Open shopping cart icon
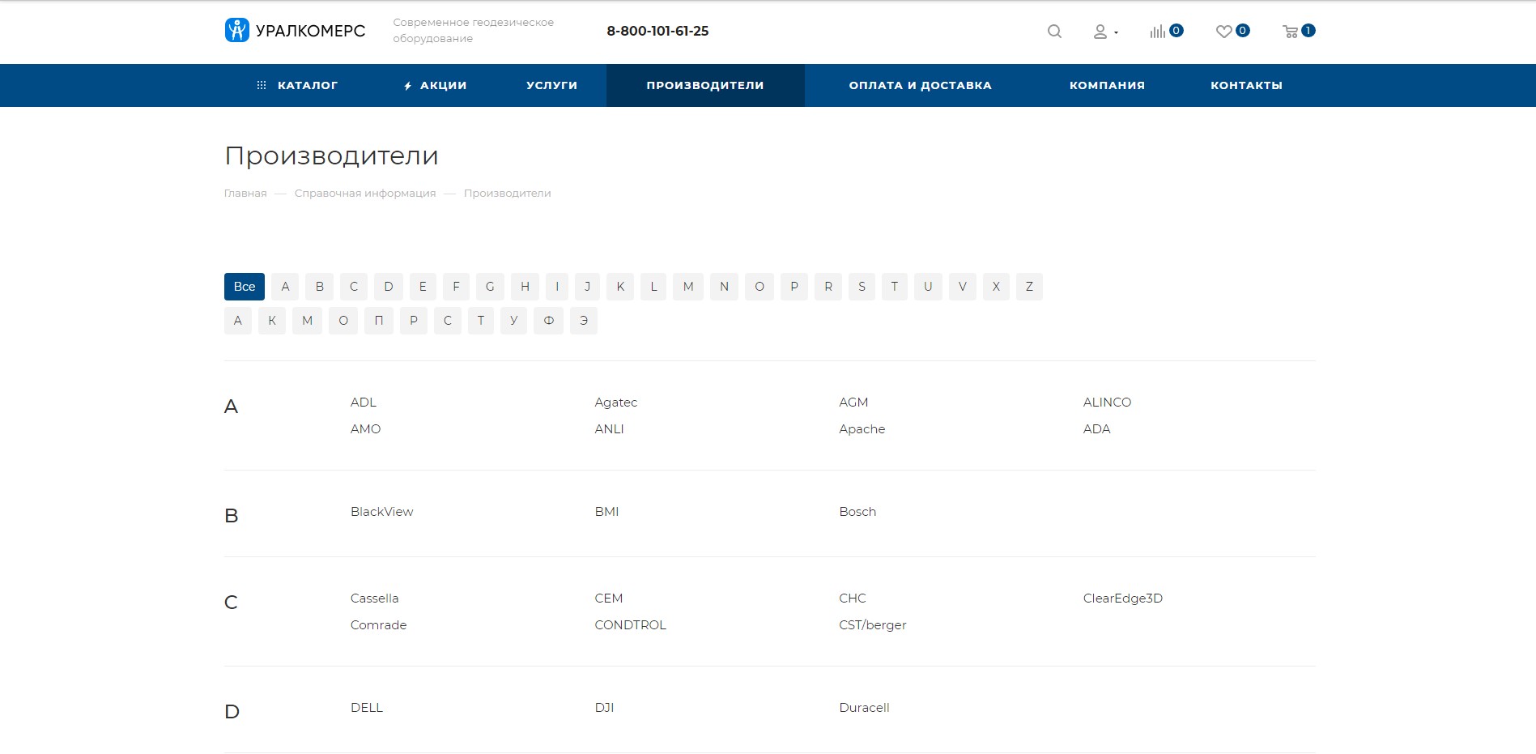 1291,32
